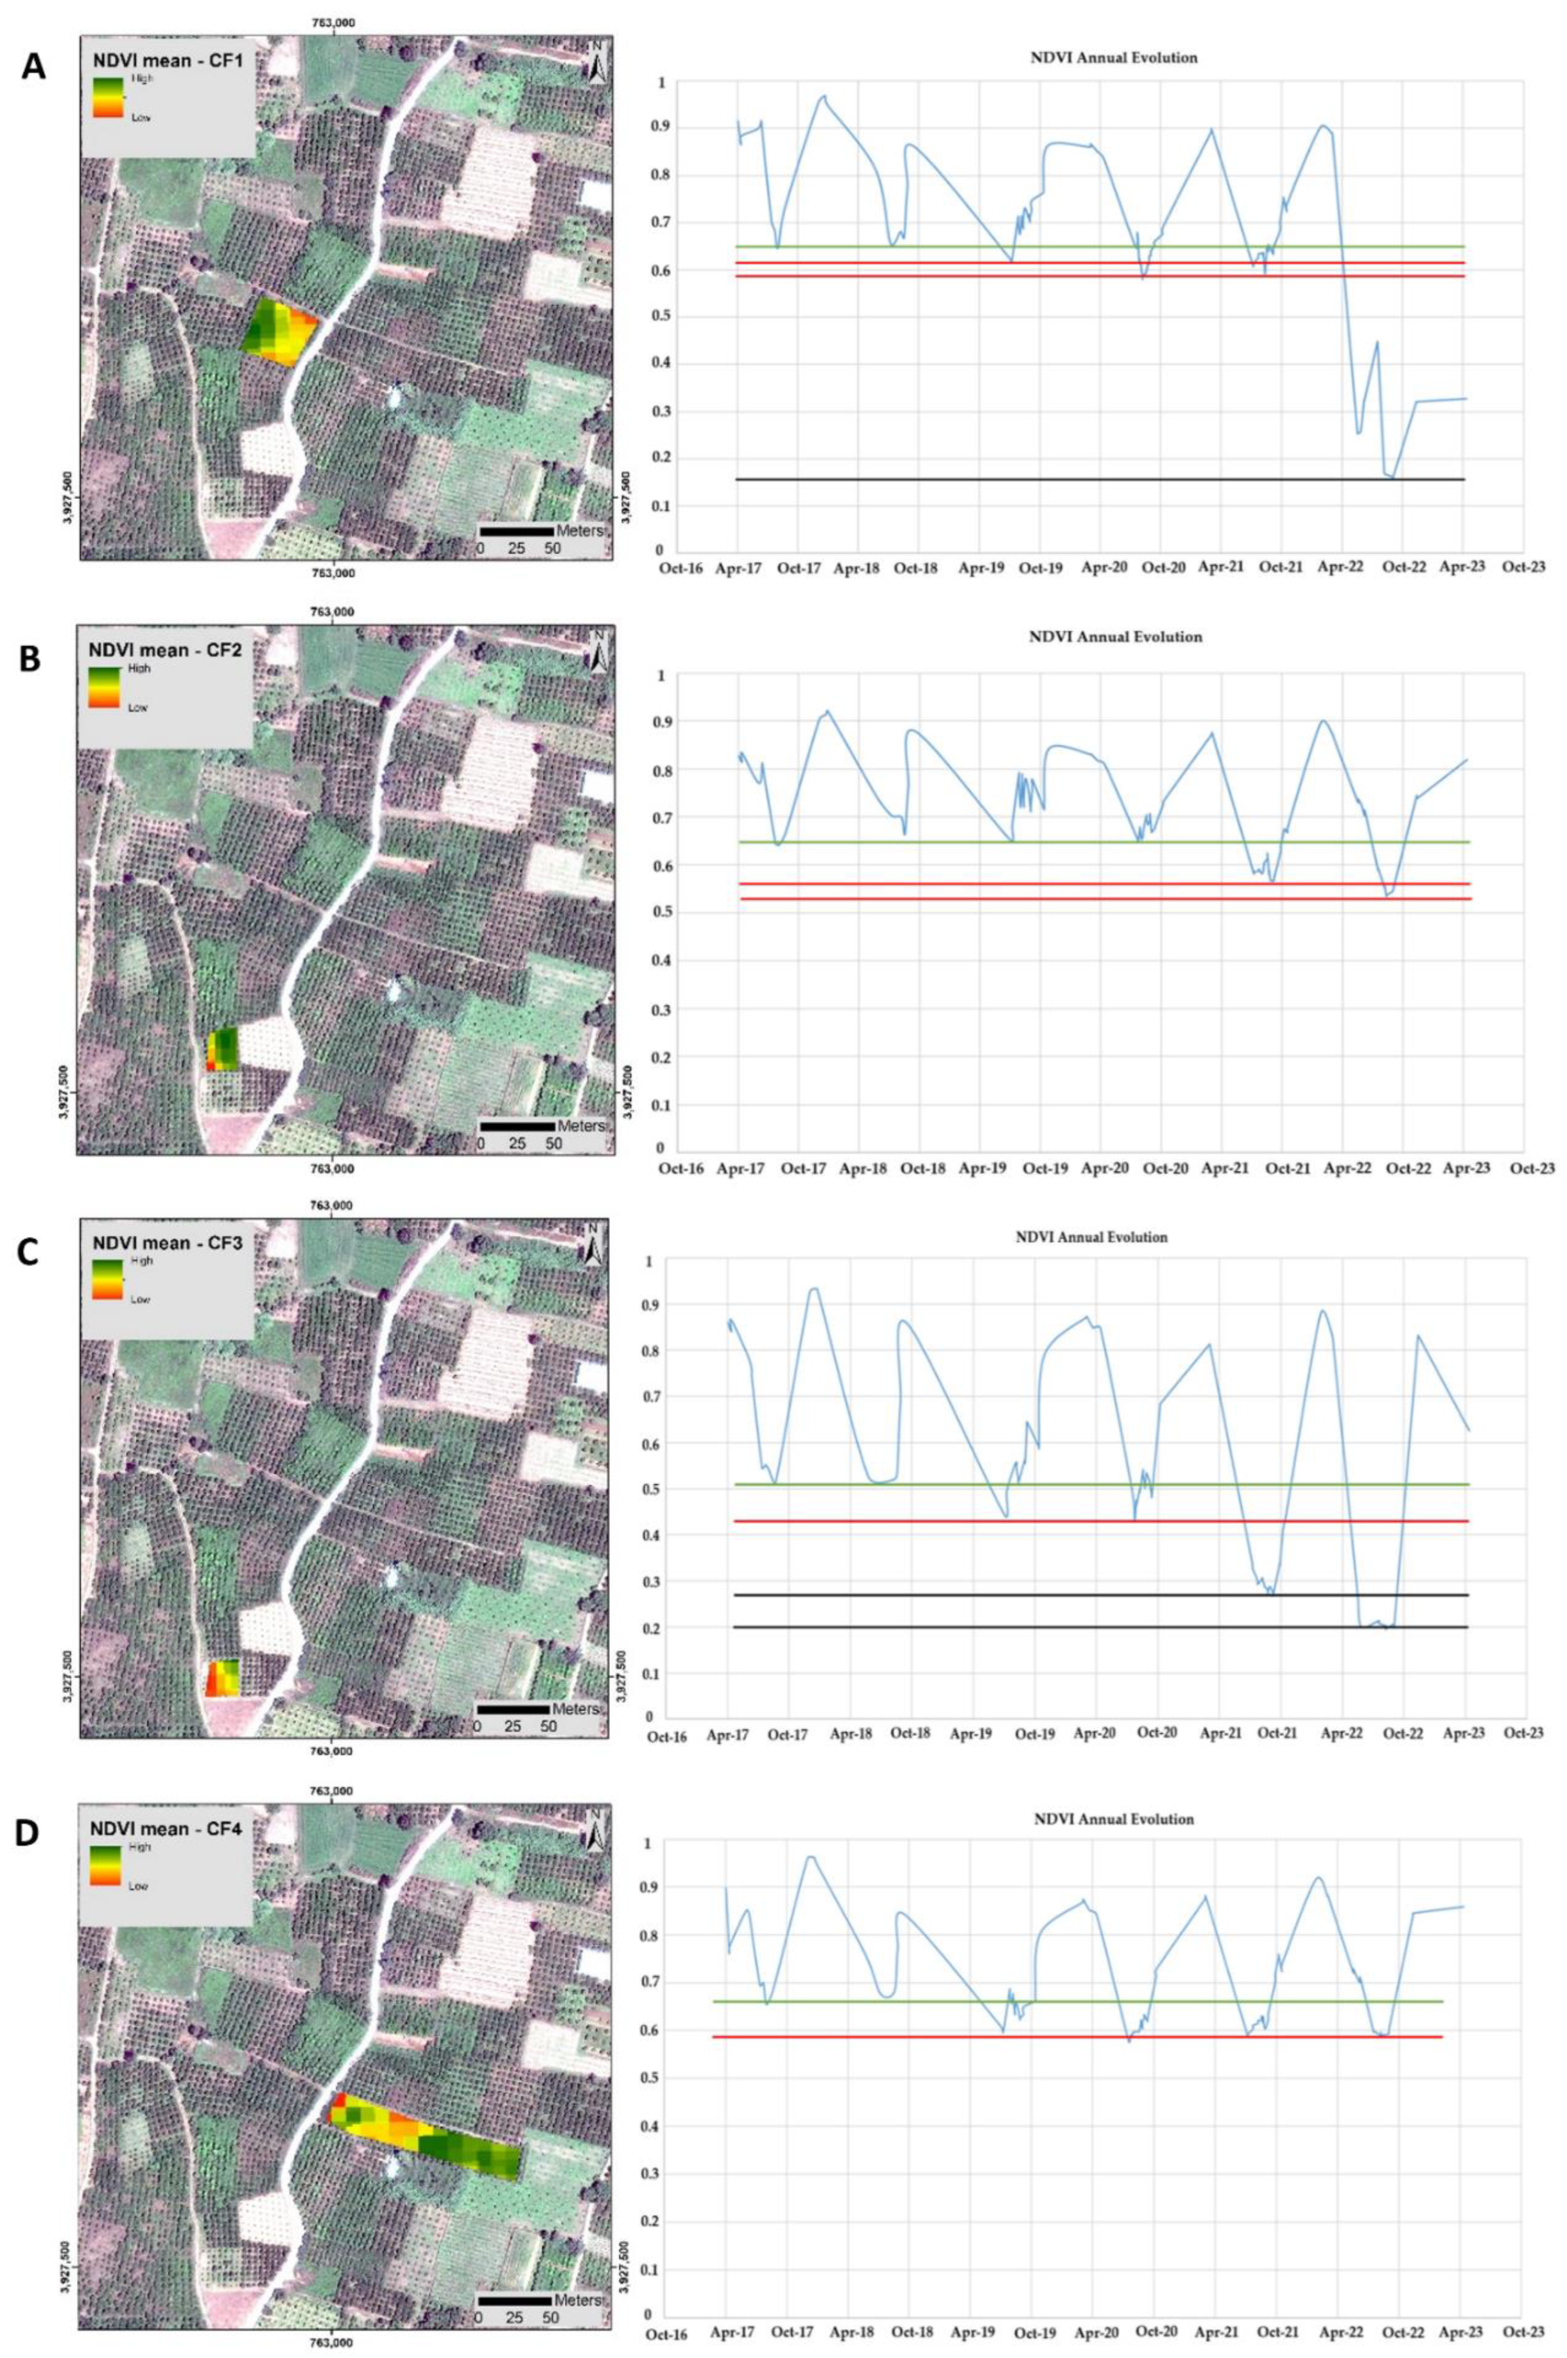Click the scale bar in panel A map
The width and height of the screenshot is (1567, 2358).
[515, 530]
